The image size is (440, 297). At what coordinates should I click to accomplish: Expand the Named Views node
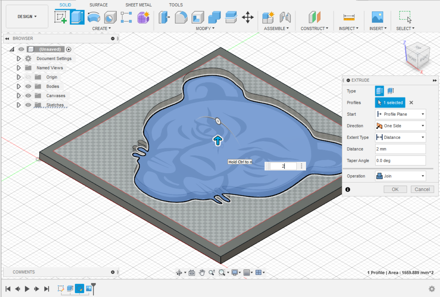click(x=19, y=68)
